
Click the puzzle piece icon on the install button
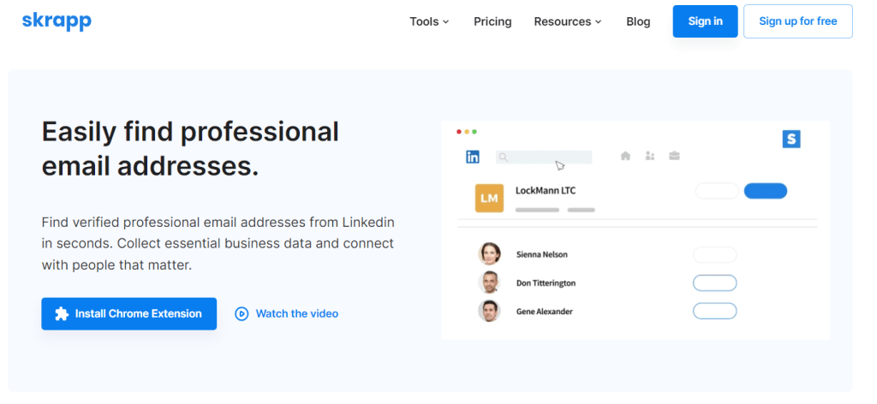62,314
